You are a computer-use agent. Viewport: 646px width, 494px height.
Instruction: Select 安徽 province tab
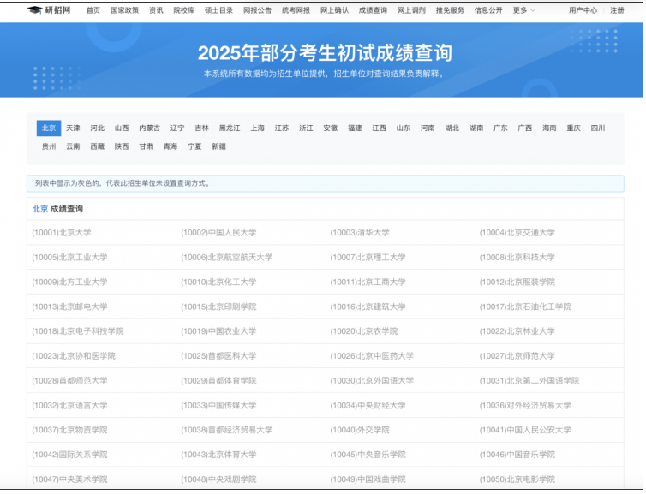click(x=331, y=128)
